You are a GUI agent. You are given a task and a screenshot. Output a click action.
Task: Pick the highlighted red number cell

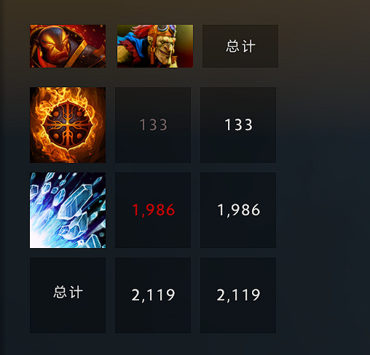[x=153, y=210]
